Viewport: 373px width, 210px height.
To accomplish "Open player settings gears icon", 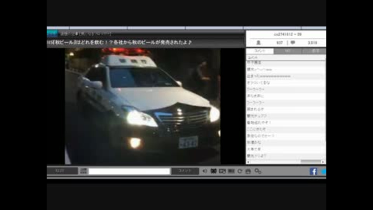I will click(x=258, y=171).
